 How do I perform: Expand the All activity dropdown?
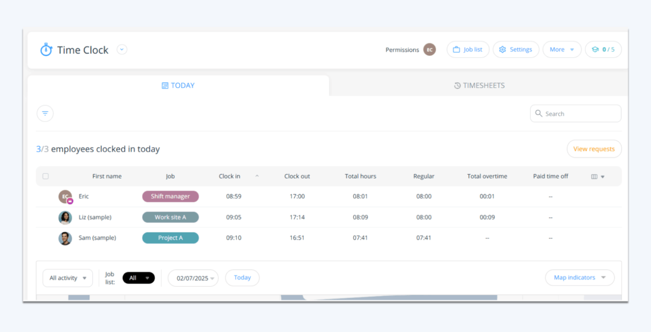pyautogui.click(x=67, y=278)
